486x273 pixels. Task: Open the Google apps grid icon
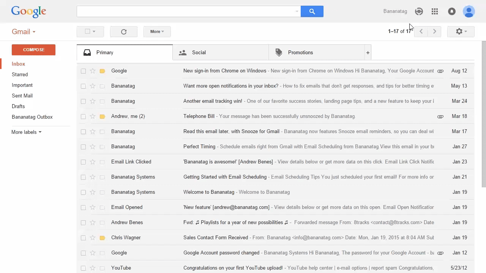pyautogui.click(x=435, y=11)
